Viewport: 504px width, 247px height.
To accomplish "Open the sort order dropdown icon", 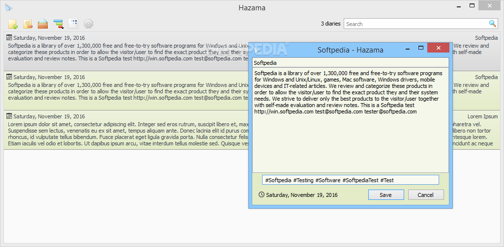I will pos(58,24).
